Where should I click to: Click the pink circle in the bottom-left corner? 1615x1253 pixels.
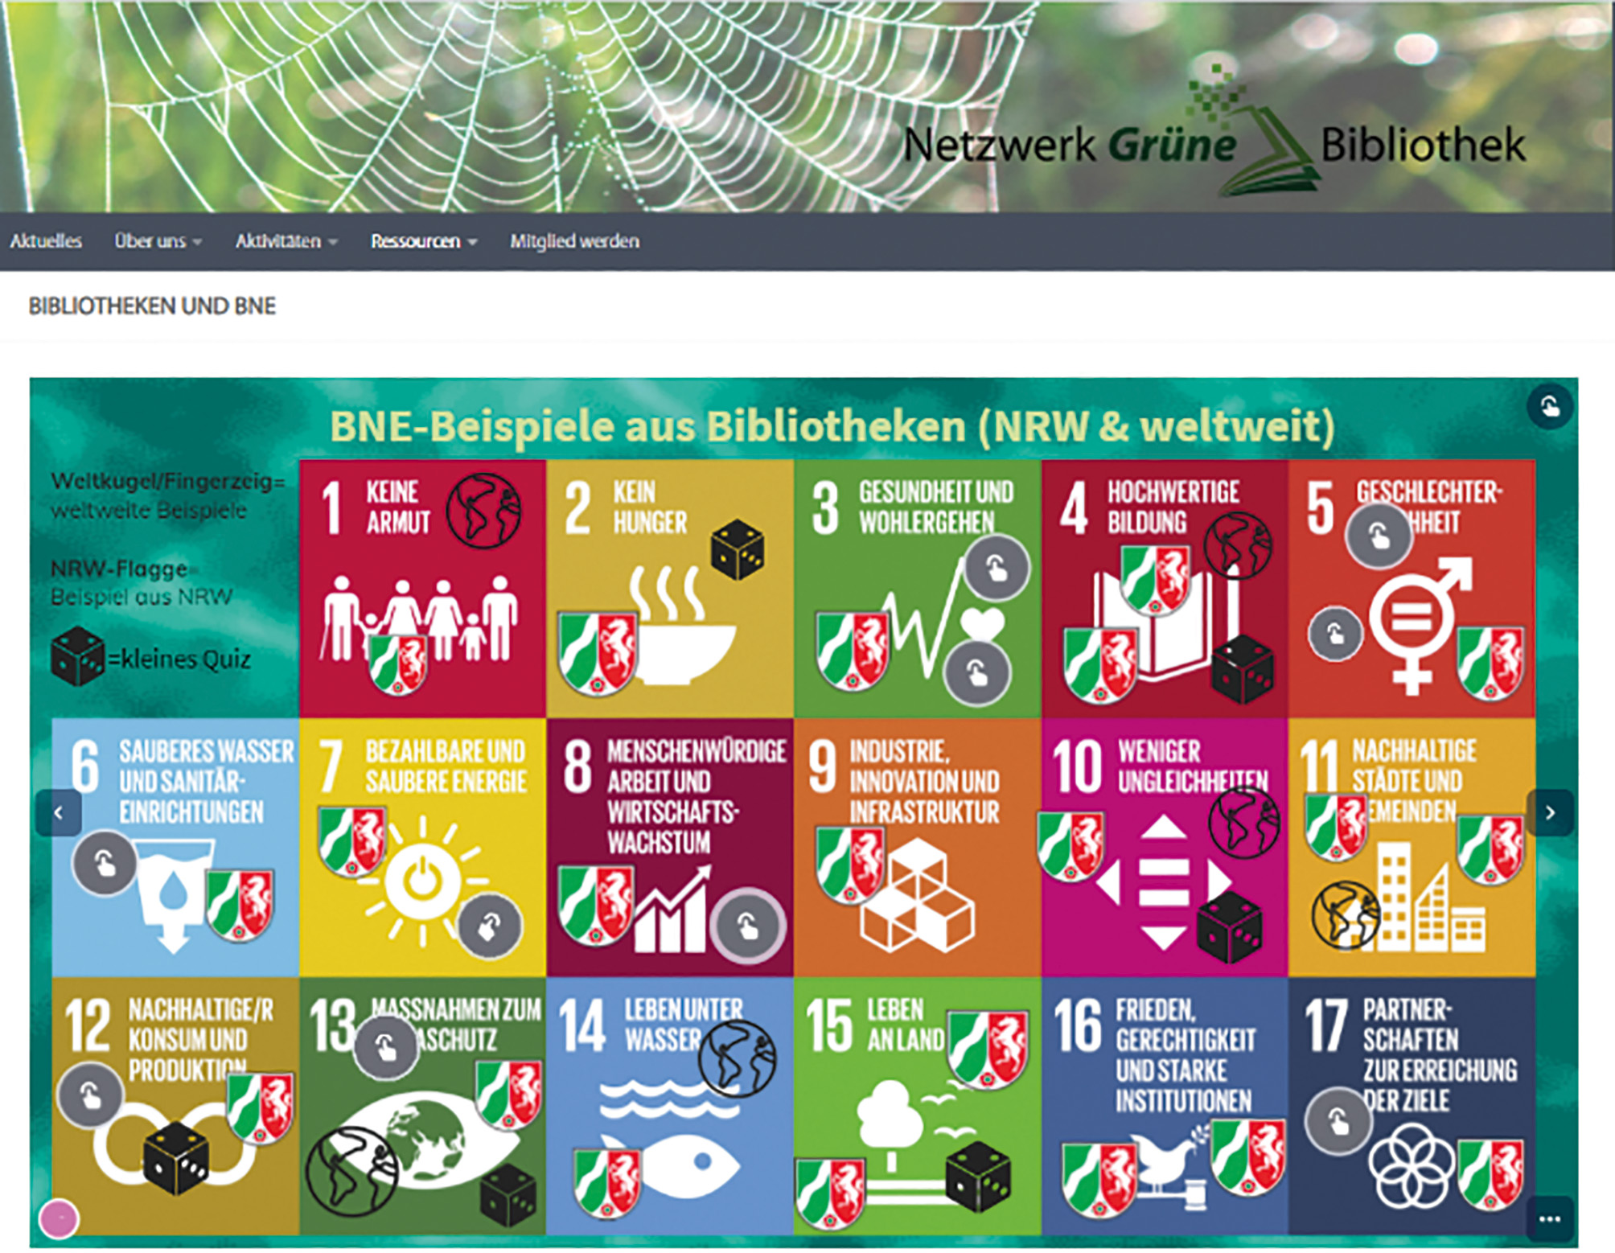[59, 1218]
